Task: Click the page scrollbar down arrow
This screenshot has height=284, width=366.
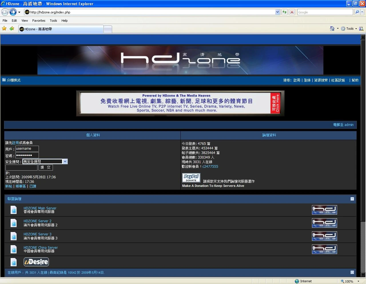Action: pyautogui.click(x=363, y=275)
